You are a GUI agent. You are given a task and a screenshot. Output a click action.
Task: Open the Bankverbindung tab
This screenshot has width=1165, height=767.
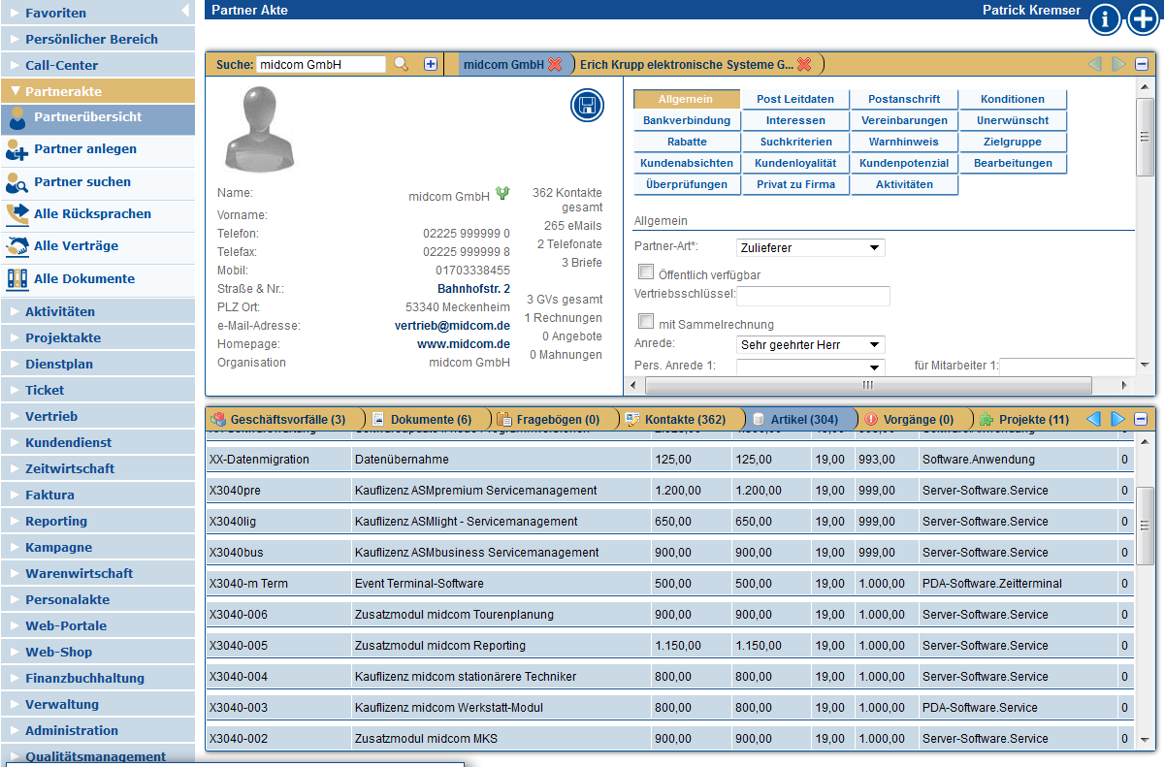(x=687, y=121)
